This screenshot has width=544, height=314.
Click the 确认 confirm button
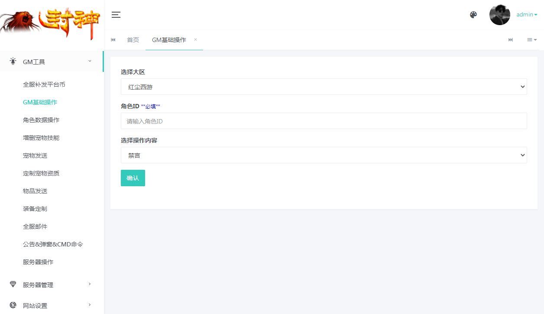tap(133, 178)
